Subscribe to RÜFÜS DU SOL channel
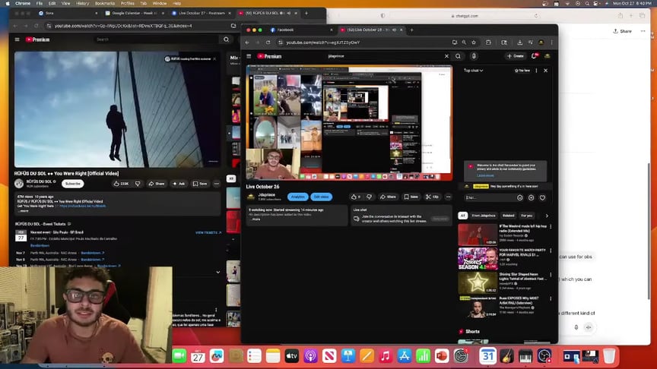Viewport: 657px width, 369px height. point(73,184)
